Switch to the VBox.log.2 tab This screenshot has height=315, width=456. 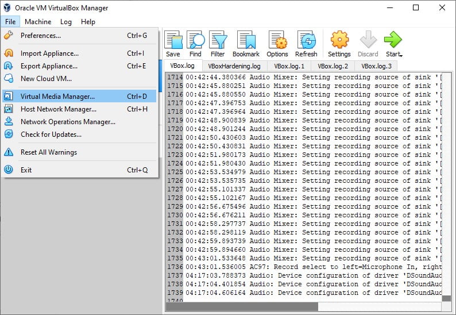pyautogui.click(x=333, y=66)
